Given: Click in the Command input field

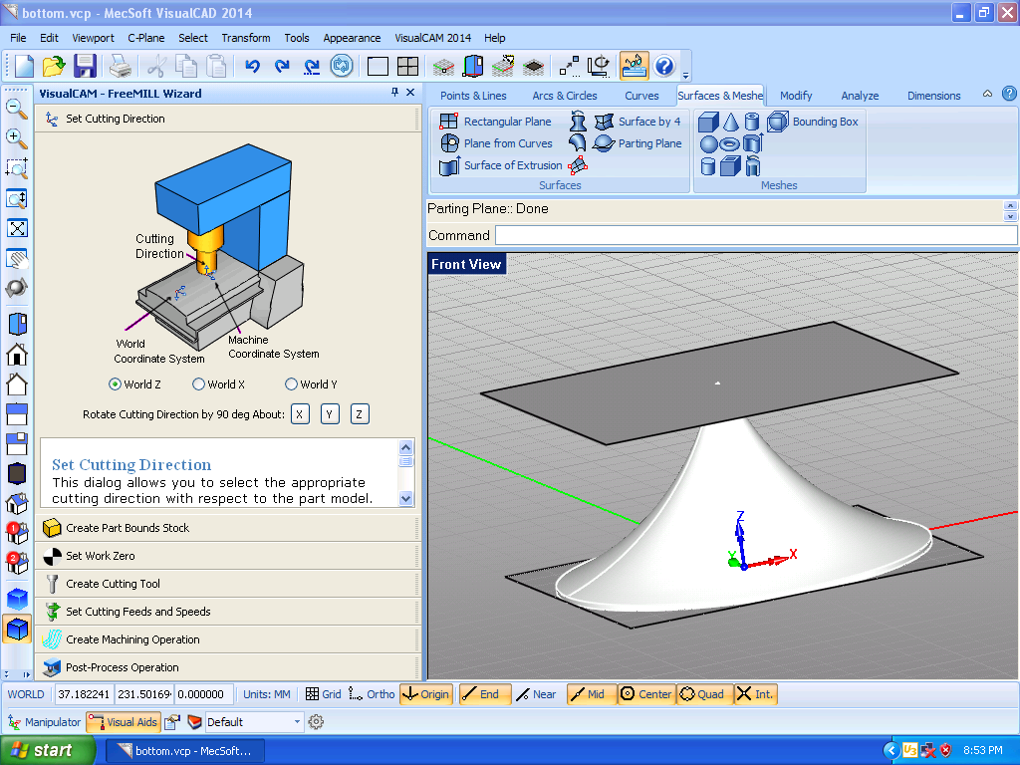Looking at the screenshot, I should point(756,235).
